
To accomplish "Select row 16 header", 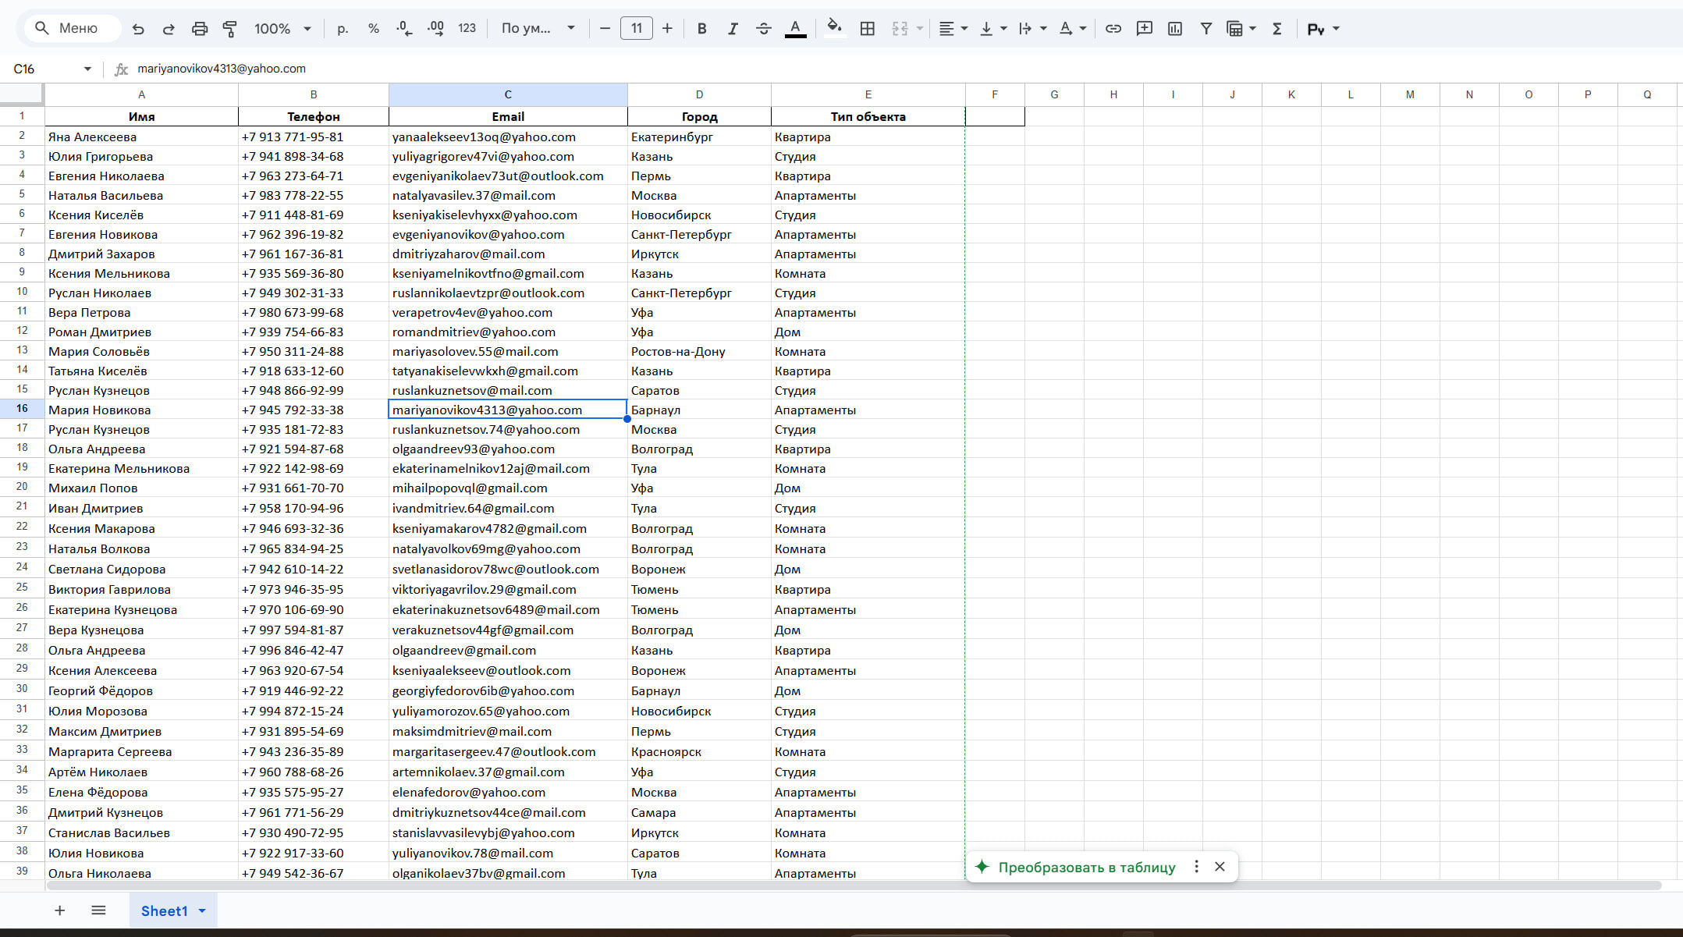I will point(22,409).
